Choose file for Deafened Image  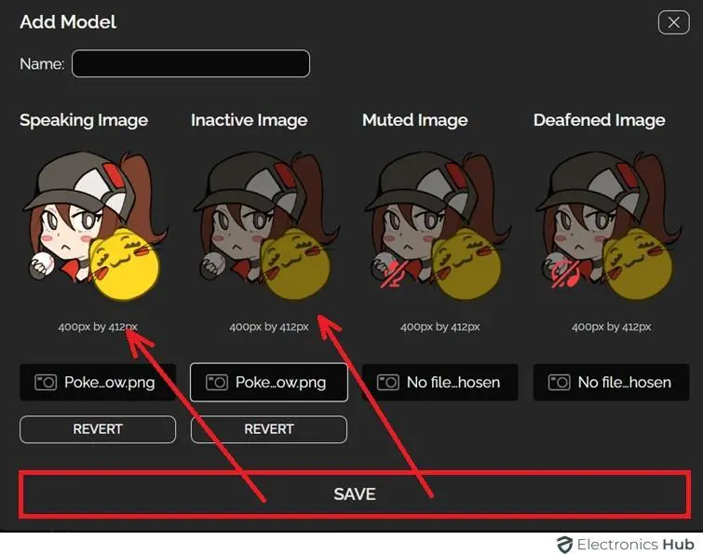(612, 383)
